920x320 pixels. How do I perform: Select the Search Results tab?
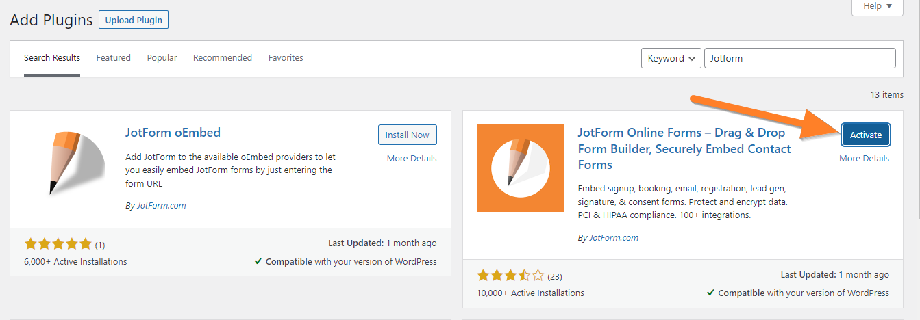[x=52, y=58]
